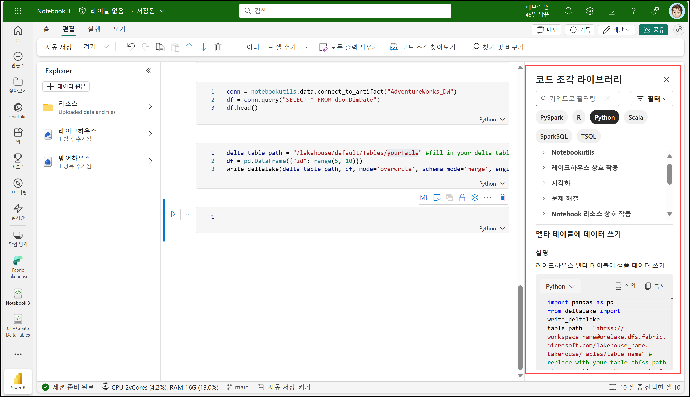The width and height of the screenshot is (690, 397).
Task: Select the PySpark language filter chip
Action: (x=551, y=117)
